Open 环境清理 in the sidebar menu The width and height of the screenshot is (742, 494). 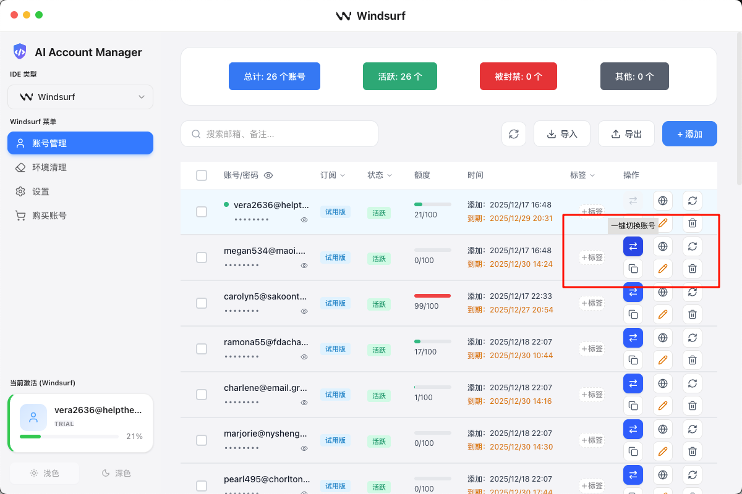coord(49,167)
